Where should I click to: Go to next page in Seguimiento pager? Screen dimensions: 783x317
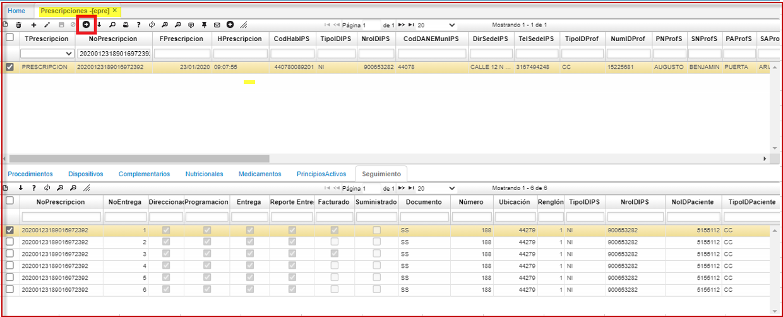pyautogui.click(x=401, y=188)
